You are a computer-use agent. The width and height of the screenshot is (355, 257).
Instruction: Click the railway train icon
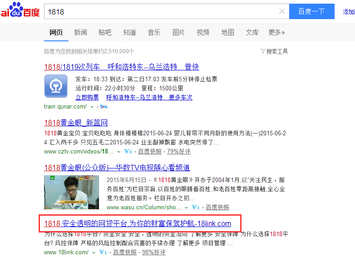pos(56,86)
